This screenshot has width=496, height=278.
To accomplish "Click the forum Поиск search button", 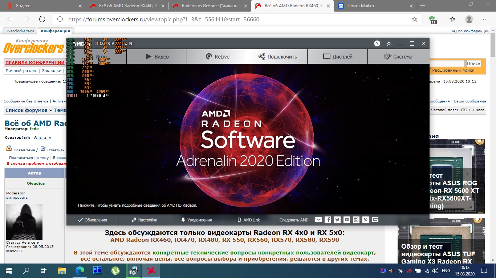I will [x=474, y=63].
